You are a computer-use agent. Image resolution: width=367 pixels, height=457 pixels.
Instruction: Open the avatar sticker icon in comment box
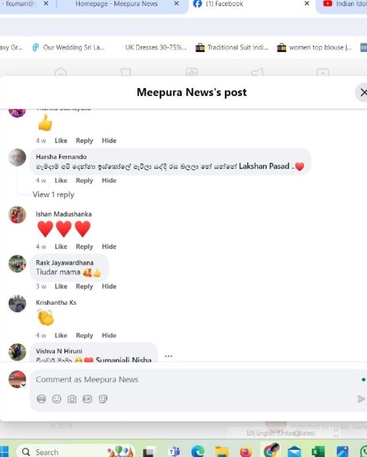(x=41, y=399)
